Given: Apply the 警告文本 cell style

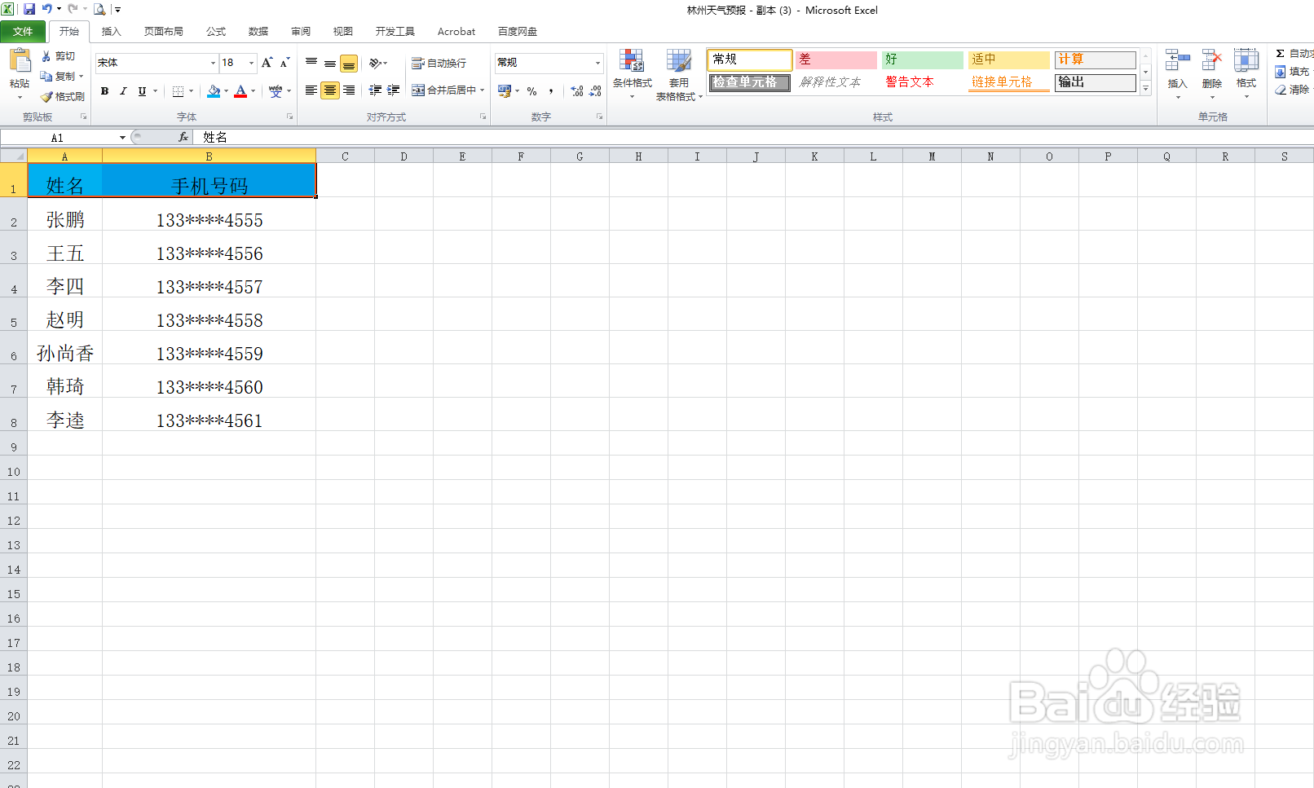Looking at the screenshot, I should [922, 82].
